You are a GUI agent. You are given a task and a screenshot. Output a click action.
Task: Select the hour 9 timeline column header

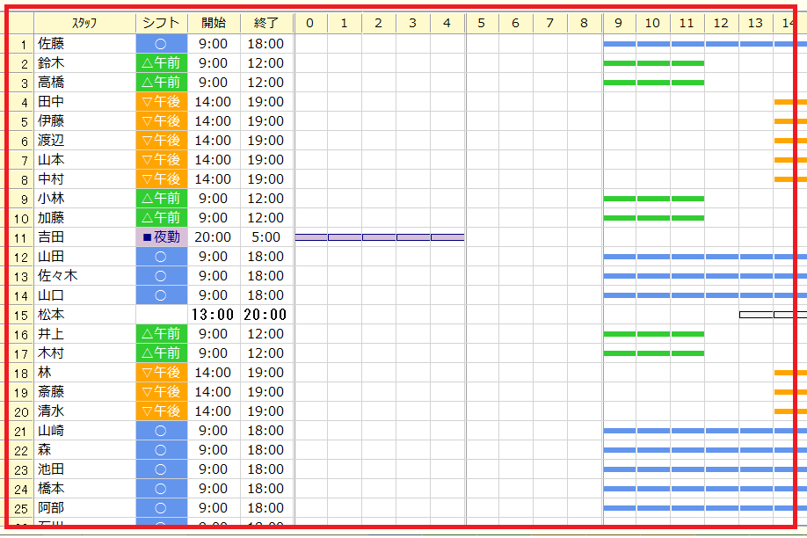tap(619, 23)
